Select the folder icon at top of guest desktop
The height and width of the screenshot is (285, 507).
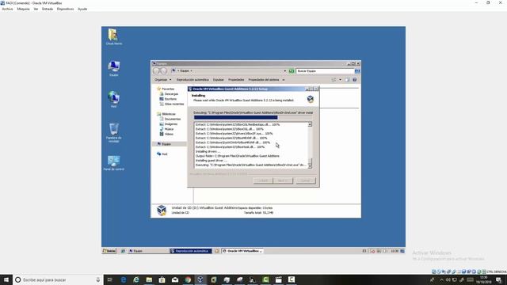[113, 36]
